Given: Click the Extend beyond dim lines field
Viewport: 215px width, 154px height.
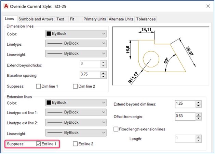Looking at the screenshot, I should [185, 104].
